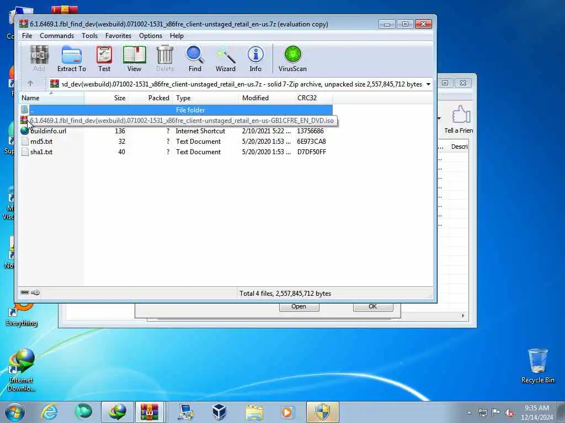This screenshot has width=565, height=423.
Task: Start VirusScan on the archive
Action: tap(292, 59)
